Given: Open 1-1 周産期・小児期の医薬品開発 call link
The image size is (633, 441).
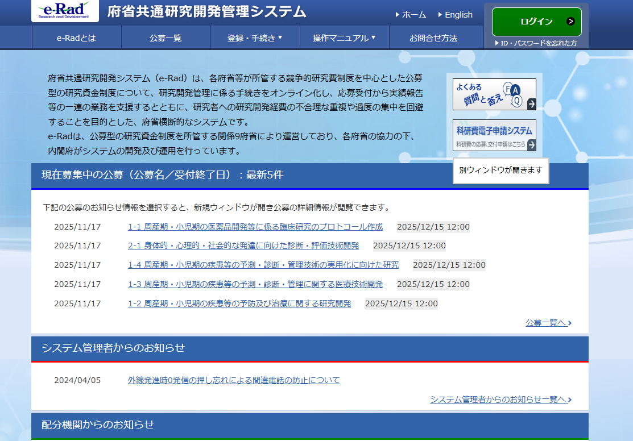Looking at the screenshot, I should click(x=255, y=227).
